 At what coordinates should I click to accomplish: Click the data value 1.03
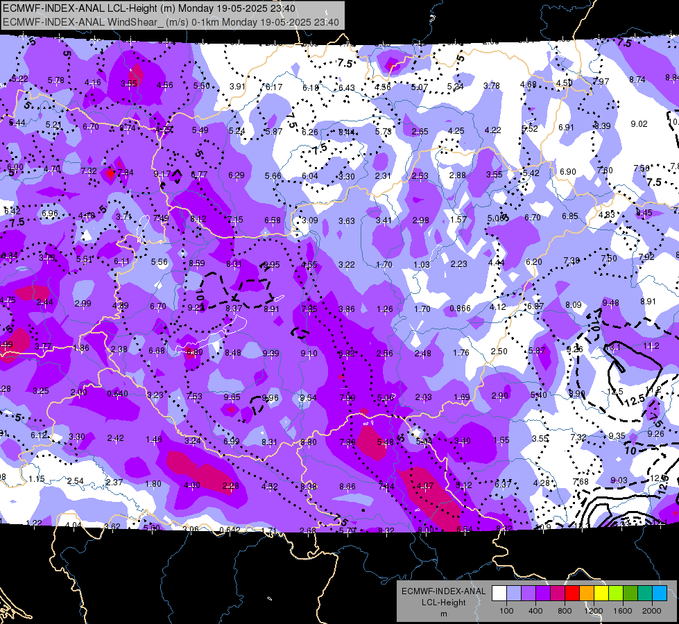point(422,265)
